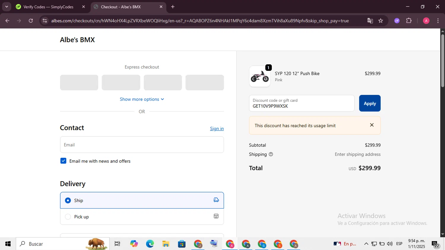The image size is (445, 250).
Task: Select the Pick up delivery option
Action: (x=142, y=216)
